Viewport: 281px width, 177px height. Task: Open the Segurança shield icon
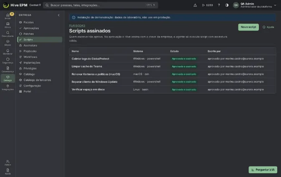coord(8,61)
